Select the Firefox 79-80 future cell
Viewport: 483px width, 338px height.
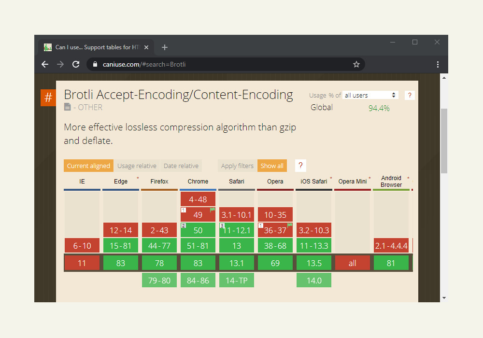pyautogui.click(x=159, y=280)
